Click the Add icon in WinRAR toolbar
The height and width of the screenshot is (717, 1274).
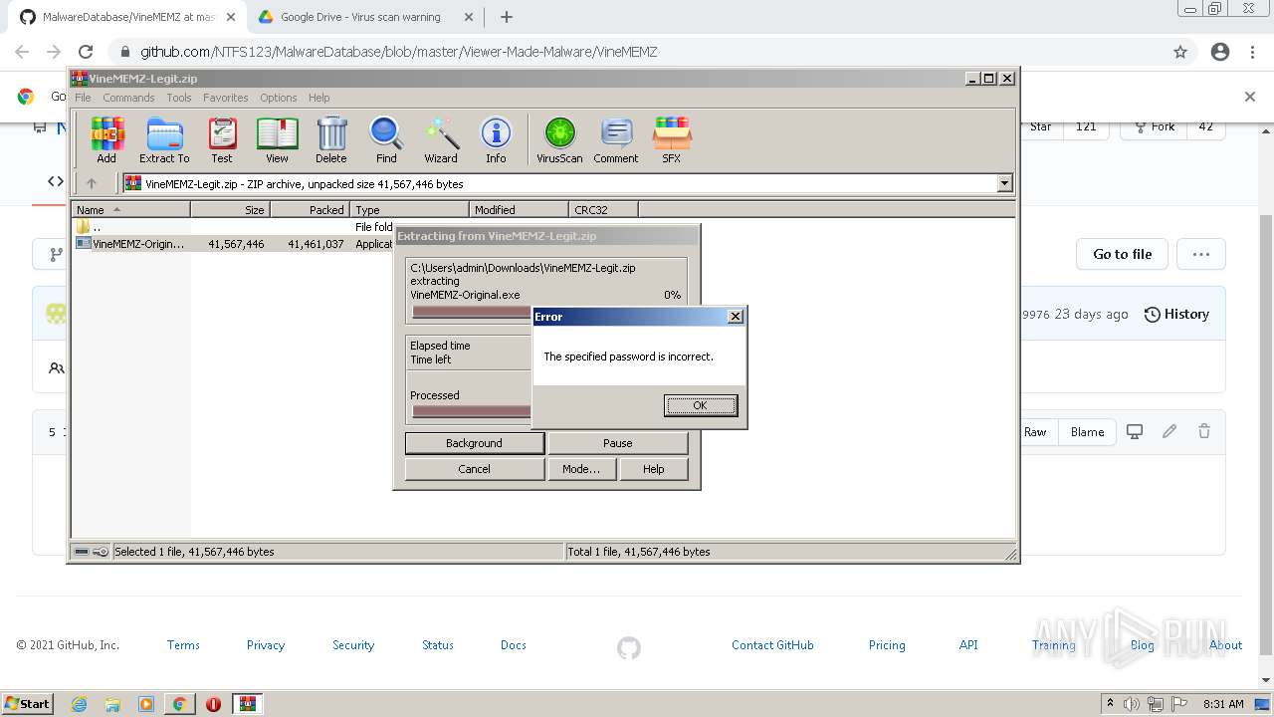point(106,139)
